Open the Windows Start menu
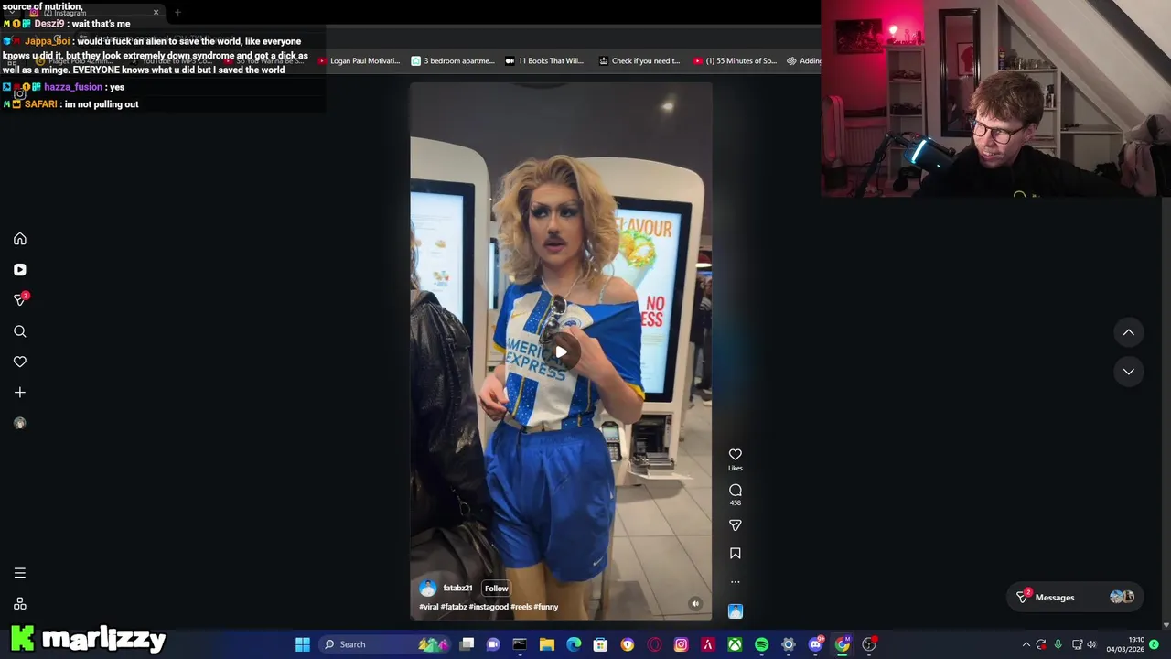Image resolution: width=1171 pixels, height=659 pixels. point(303,644)
